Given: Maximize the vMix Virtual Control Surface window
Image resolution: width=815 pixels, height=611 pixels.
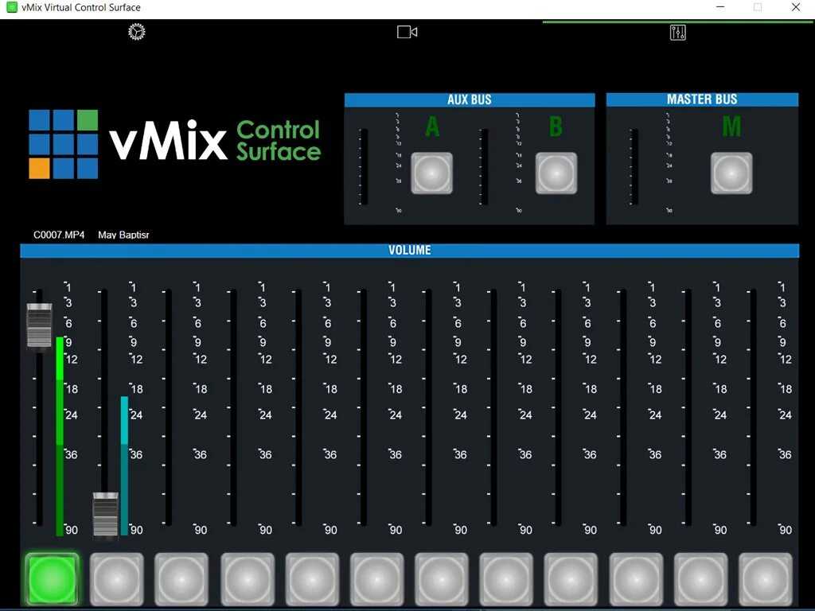Looking at the screenshot, I should (758, 7).
